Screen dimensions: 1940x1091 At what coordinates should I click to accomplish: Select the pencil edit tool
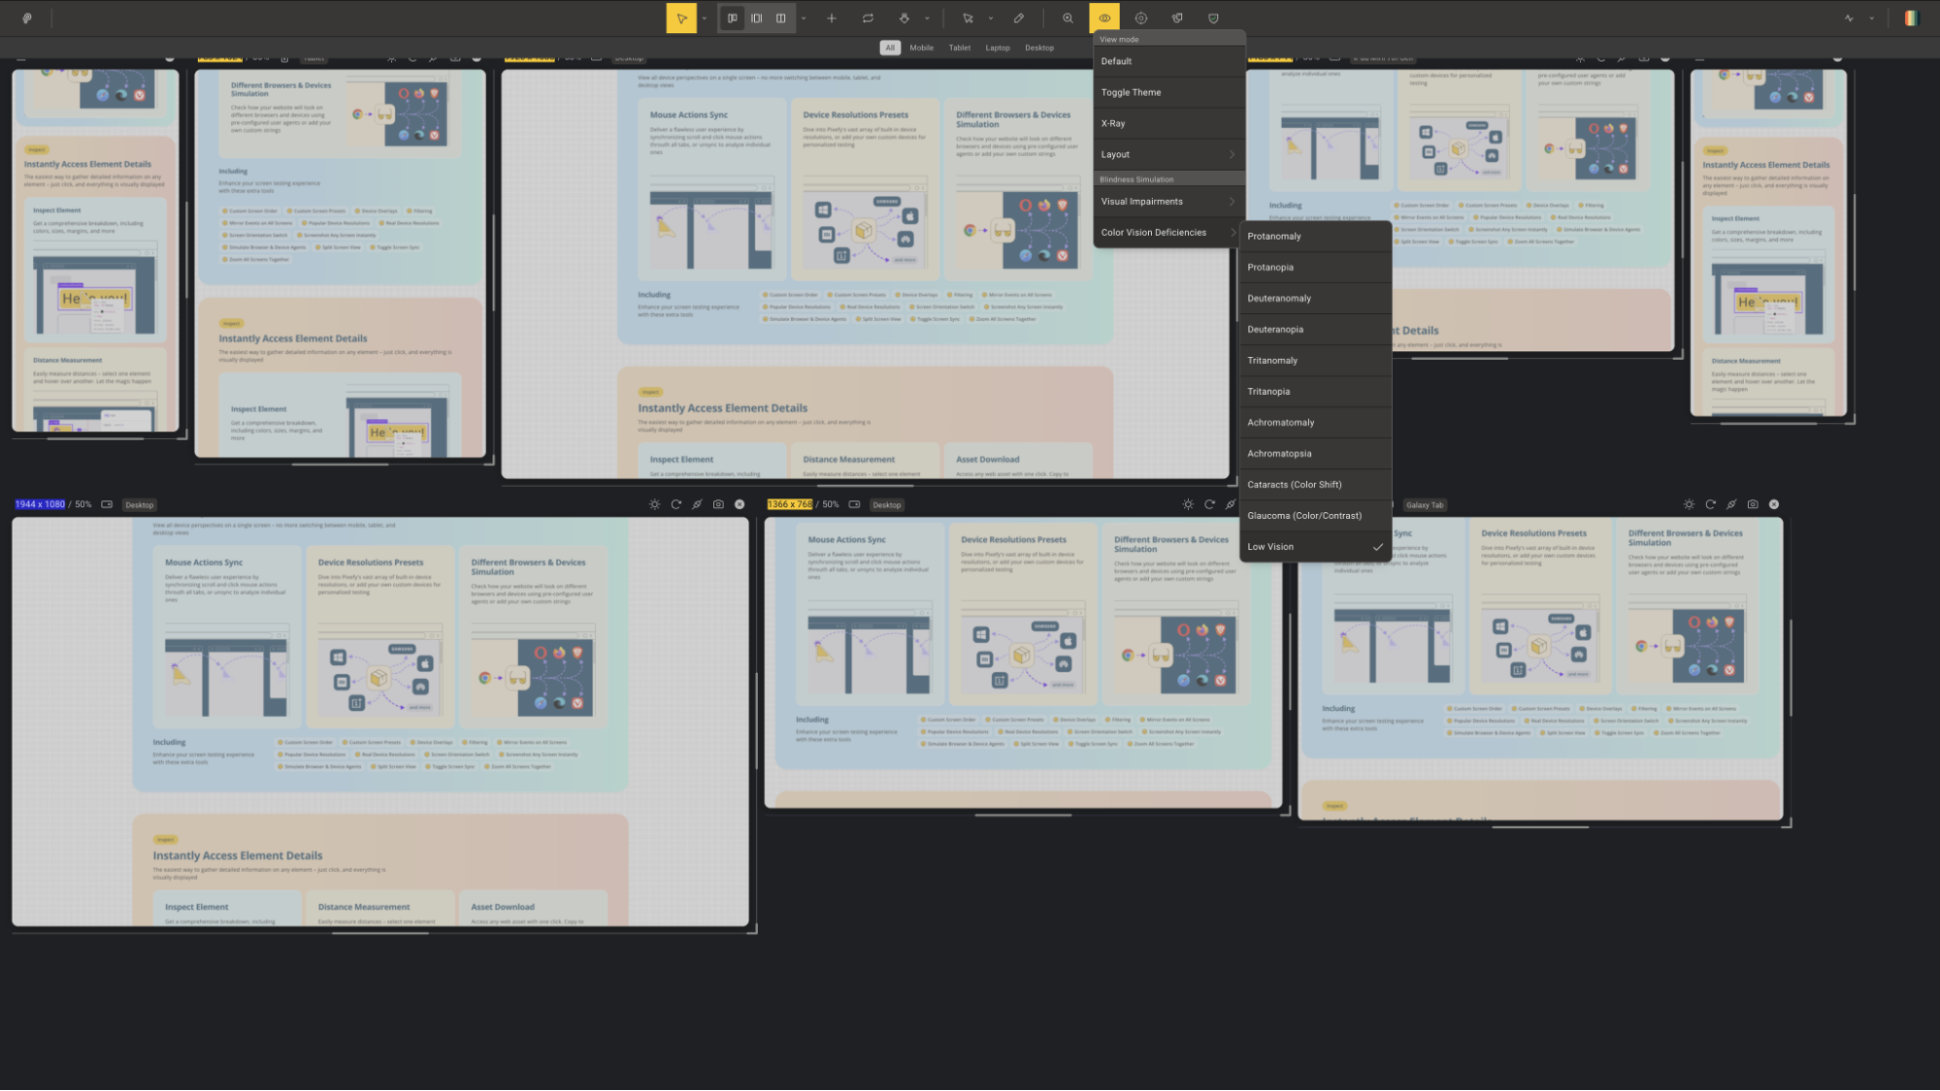pyautogui.click(x=1019, y=18)
